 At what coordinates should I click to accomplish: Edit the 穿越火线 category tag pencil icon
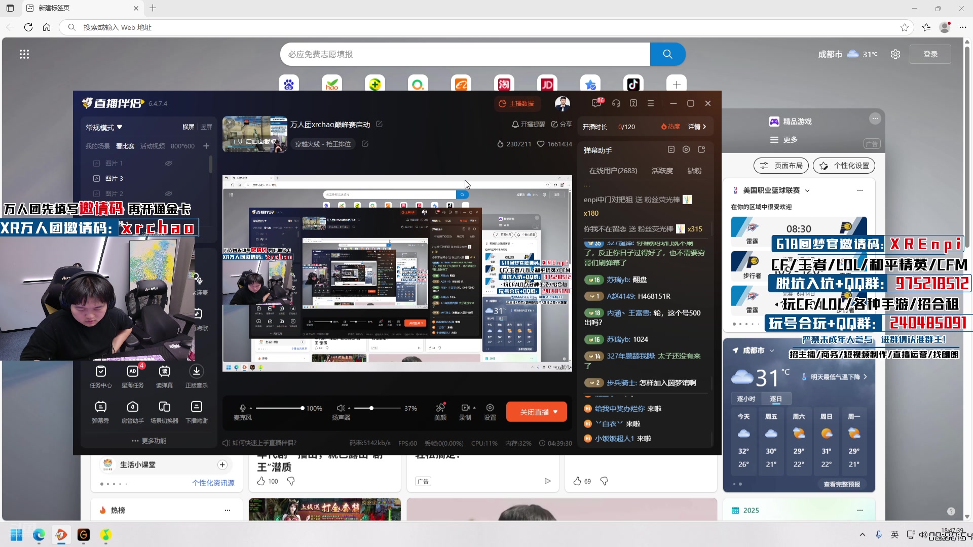click(x=365, y=144)
